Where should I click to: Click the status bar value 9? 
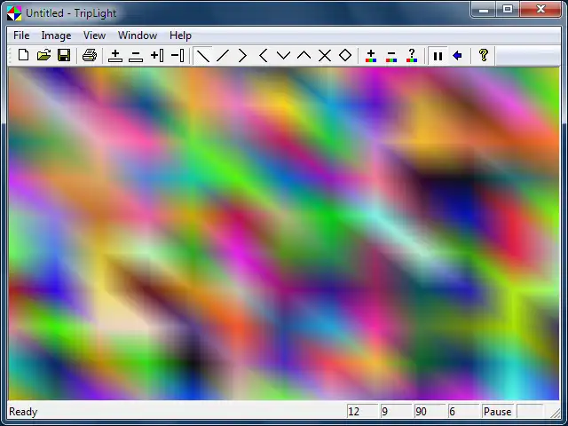click(396, 412)
